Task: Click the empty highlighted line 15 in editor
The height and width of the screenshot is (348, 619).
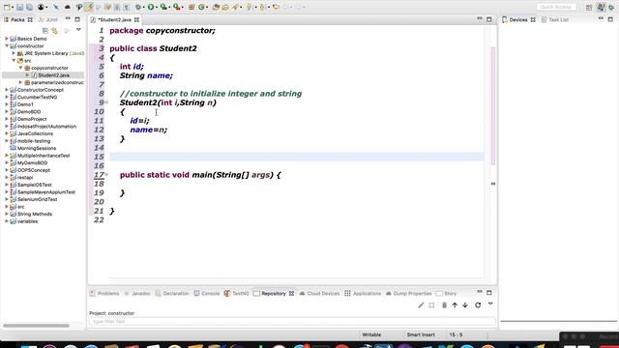Action: pyautogui.click(x=297, y=157)
